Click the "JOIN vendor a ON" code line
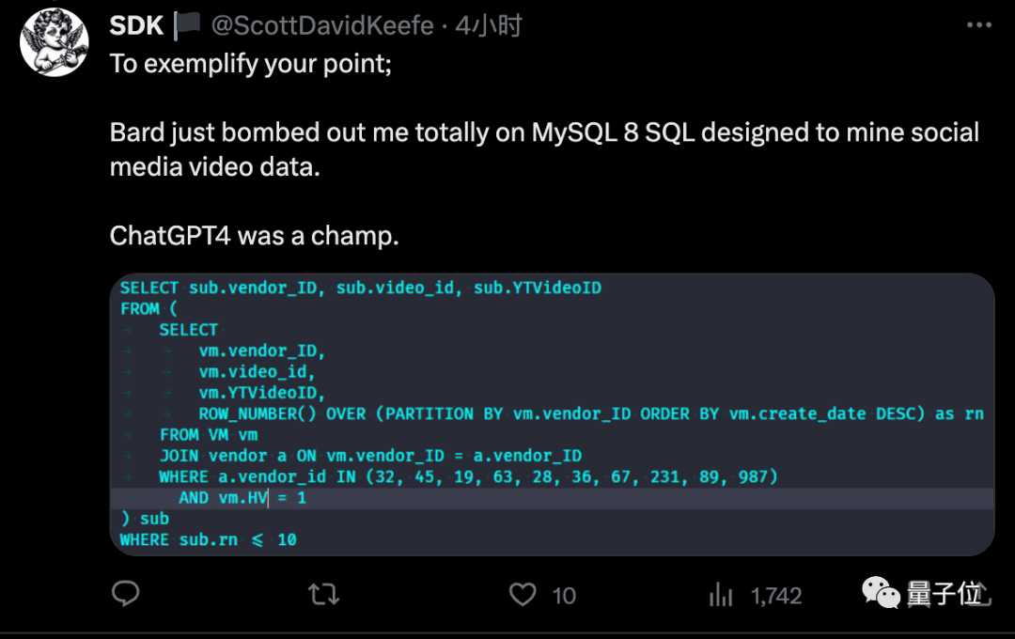 pos(369,456)
